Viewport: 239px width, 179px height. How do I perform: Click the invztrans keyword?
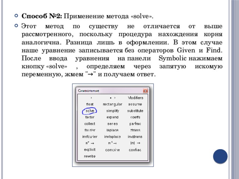coord(135,137)
